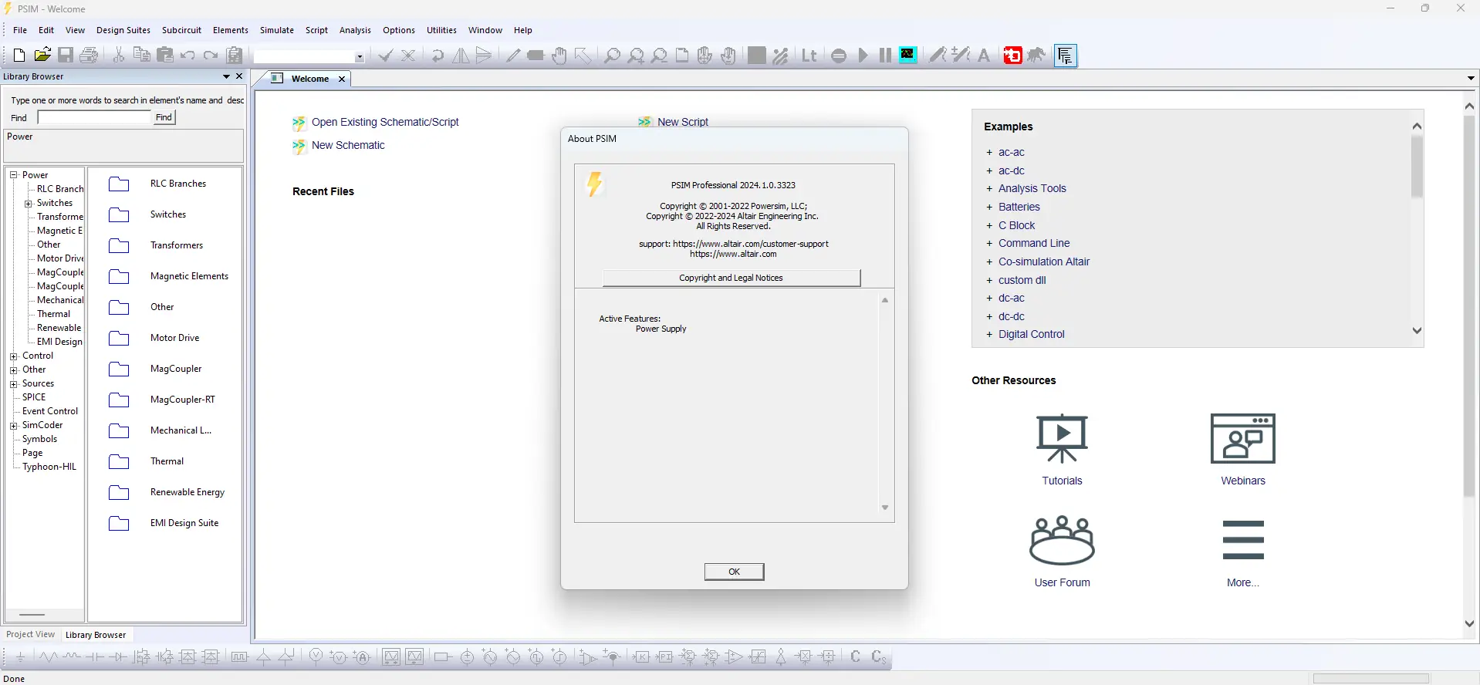Open the tab list dropdown arrow
The height and width of the screenshot is (685, 1480).
(1471, 78)
